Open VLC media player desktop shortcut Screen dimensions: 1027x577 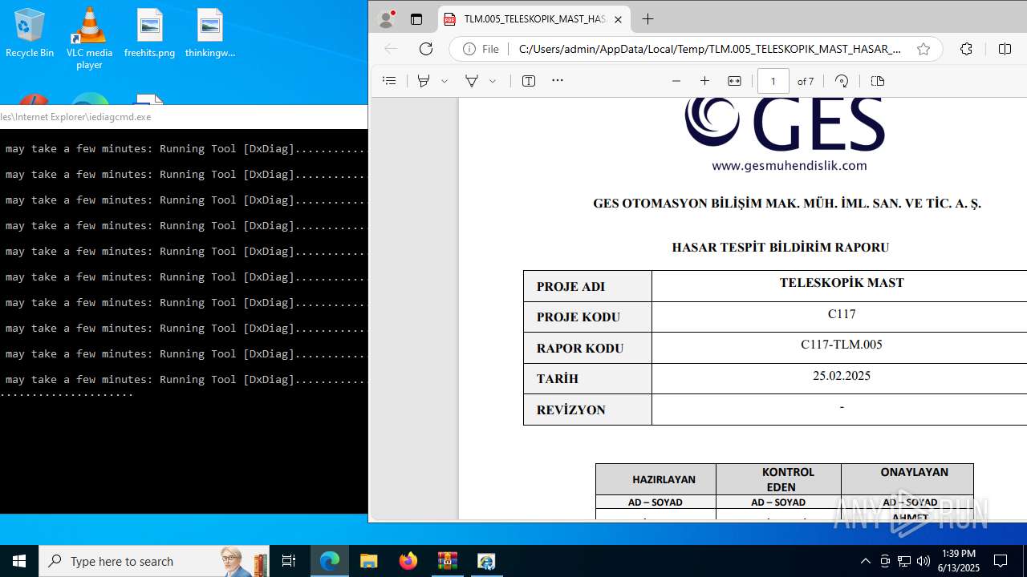(89, 38)
